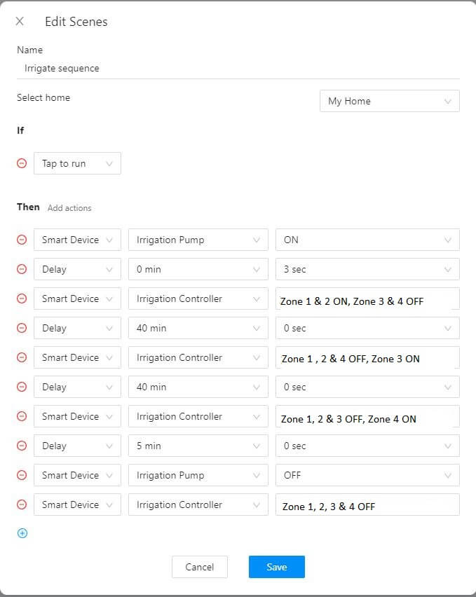Screen dimensions: 476x597
Task: Click Zone 1, 2 & 3 OFF, Zone 4 ON field
Action: tap(367, 416)
